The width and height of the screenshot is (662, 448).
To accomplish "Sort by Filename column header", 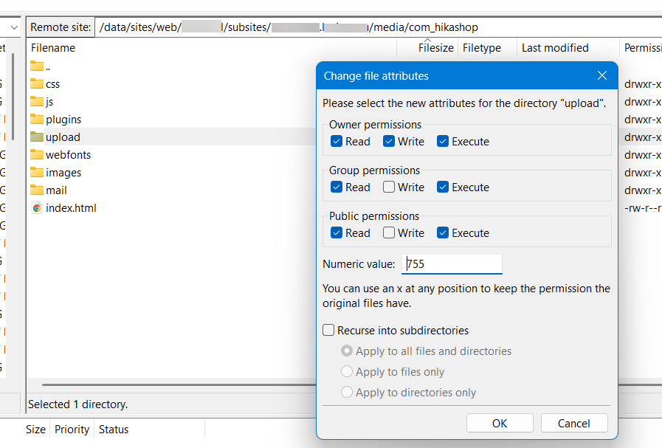I will pyautogui.click(x=53, y=48).
